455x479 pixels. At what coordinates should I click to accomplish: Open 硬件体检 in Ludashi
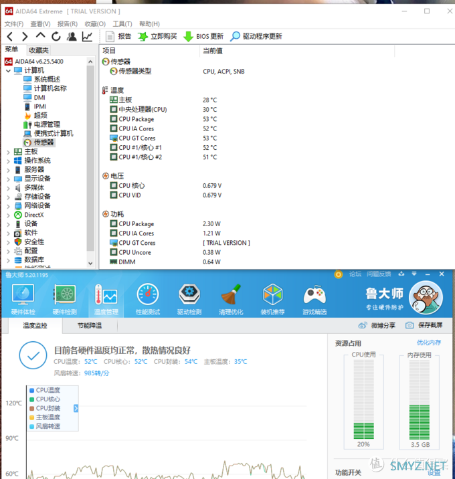pos(23,299)
